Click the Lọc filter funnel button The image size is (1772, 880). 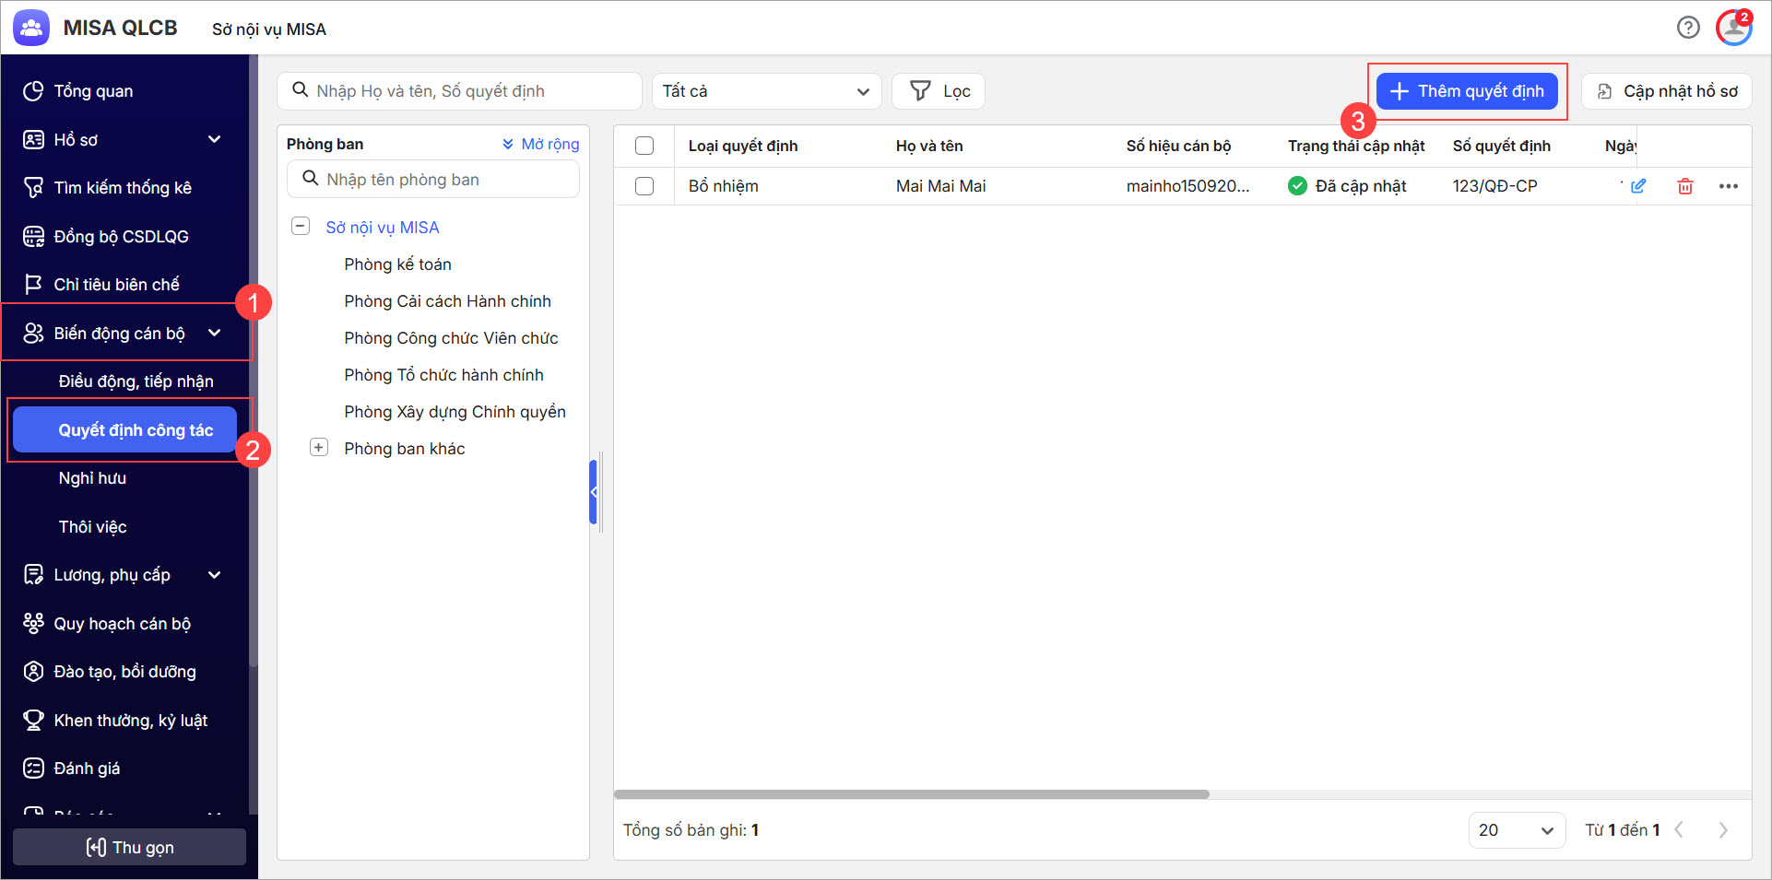939,91
